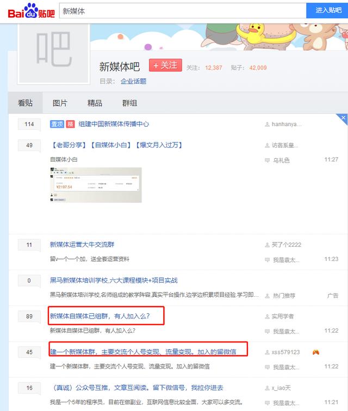Switch to the 图片 tab
348x411 pixels.
click(60, 103)
